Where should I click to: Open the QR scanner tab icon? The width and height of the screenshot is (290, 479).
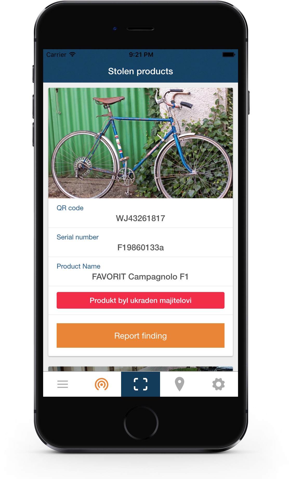coord(141,384)
